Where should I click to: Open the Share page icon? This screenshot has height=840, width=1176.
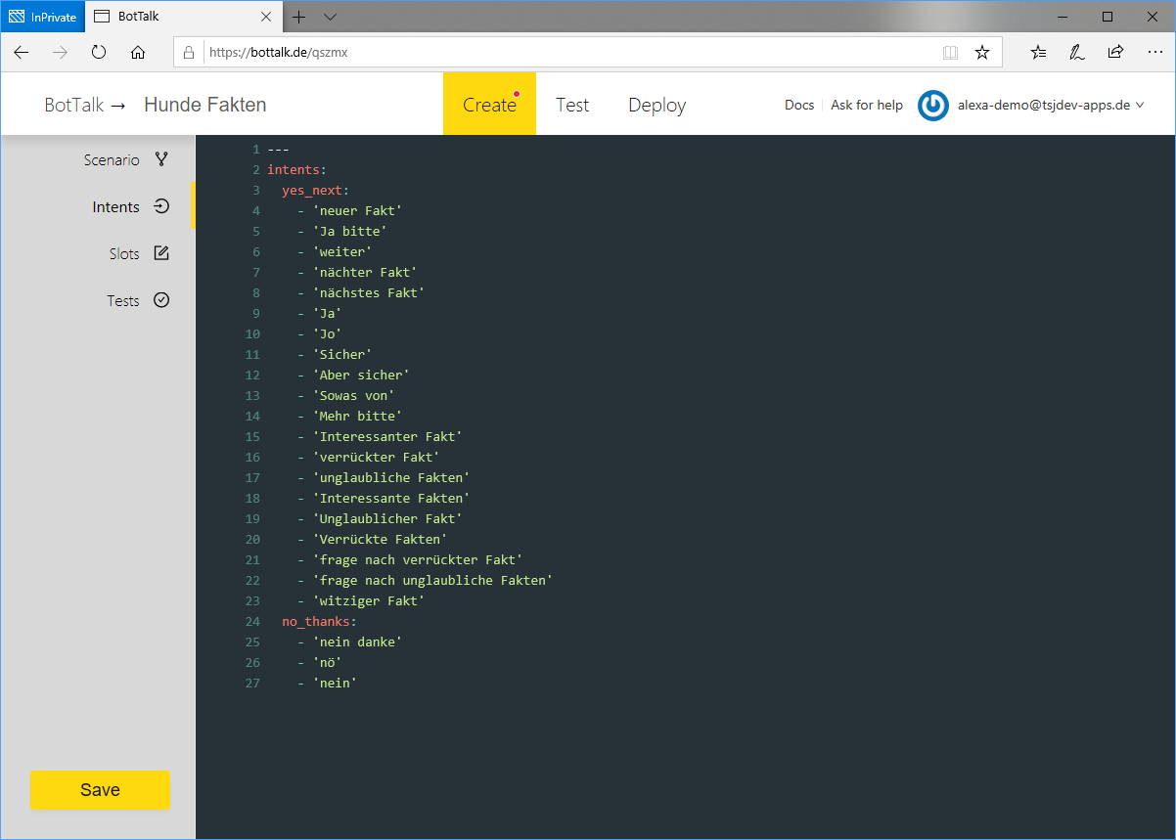pyautogui.click(x=1115, y=53)
